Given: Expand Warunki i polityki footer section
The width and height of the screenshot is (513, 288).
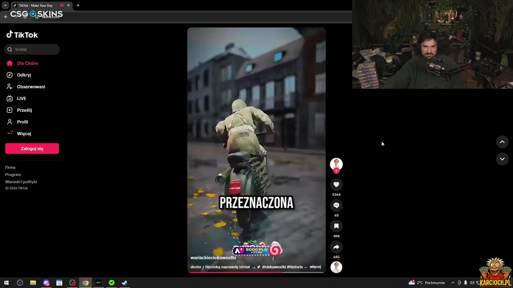Looking at the screenshot, I should (x=21, y=182).
